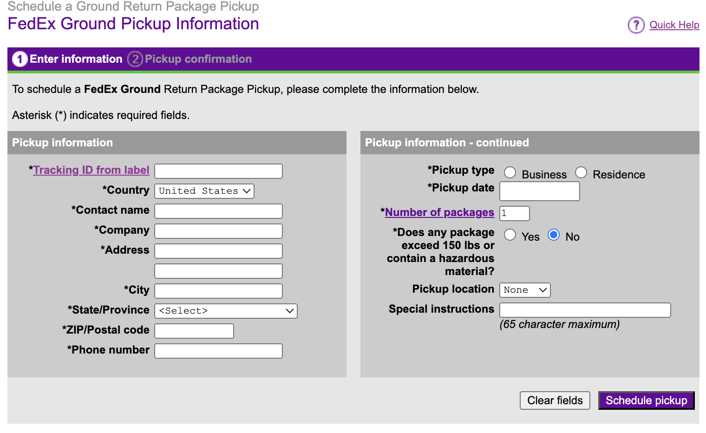Focus the Phone number field
The width and height of the screenshot is (706, 433).
[x=218, y=351]
